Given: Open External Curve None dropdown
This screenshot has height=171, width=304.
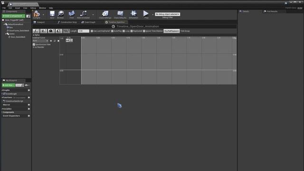Looking at the screenshot, I should click(40, 41).
